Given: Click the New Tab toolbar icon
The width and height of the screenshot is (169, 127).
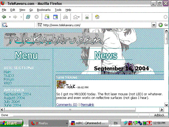Looking at the screenshot, I should 47,17.
